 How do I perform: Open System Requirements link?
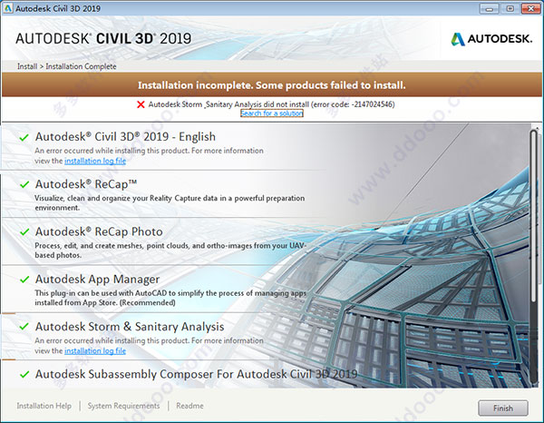pos(123,406)
